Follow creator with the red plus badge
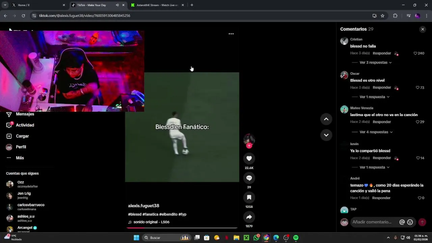Screen dimensions: 432x243 point(249,146)
